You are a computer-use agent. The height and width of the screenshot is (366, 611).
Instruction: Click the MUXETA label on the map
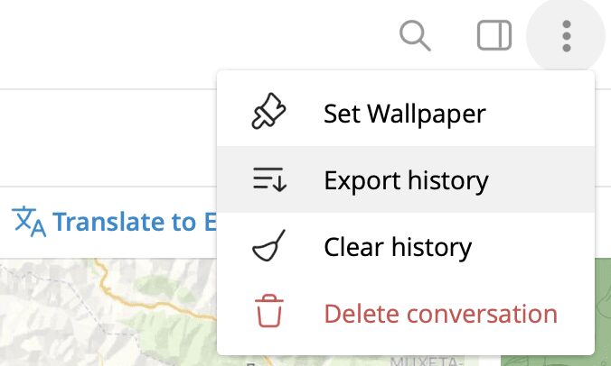(423, 361)
